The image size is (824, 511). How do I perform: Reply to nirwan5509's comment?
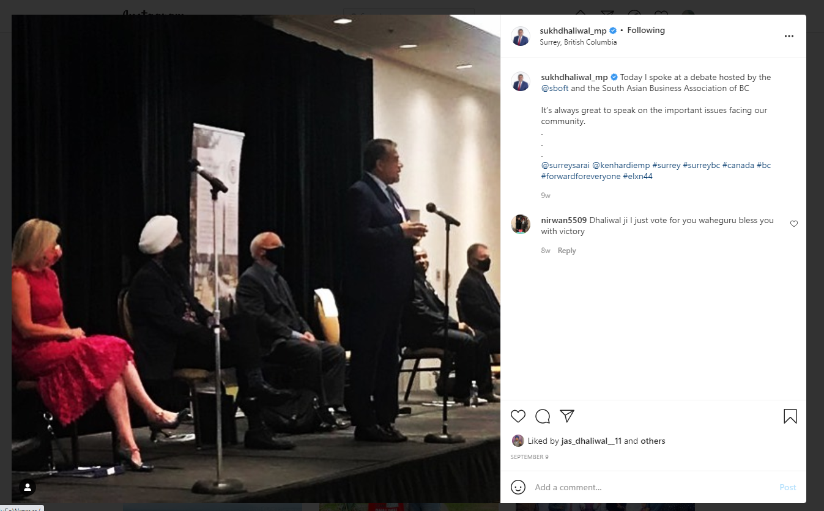[x=566, y=251]
